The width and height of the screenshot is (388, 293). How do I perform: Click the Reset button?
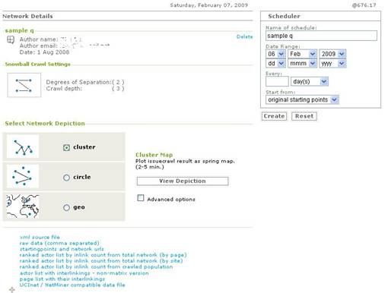(304, 116)
